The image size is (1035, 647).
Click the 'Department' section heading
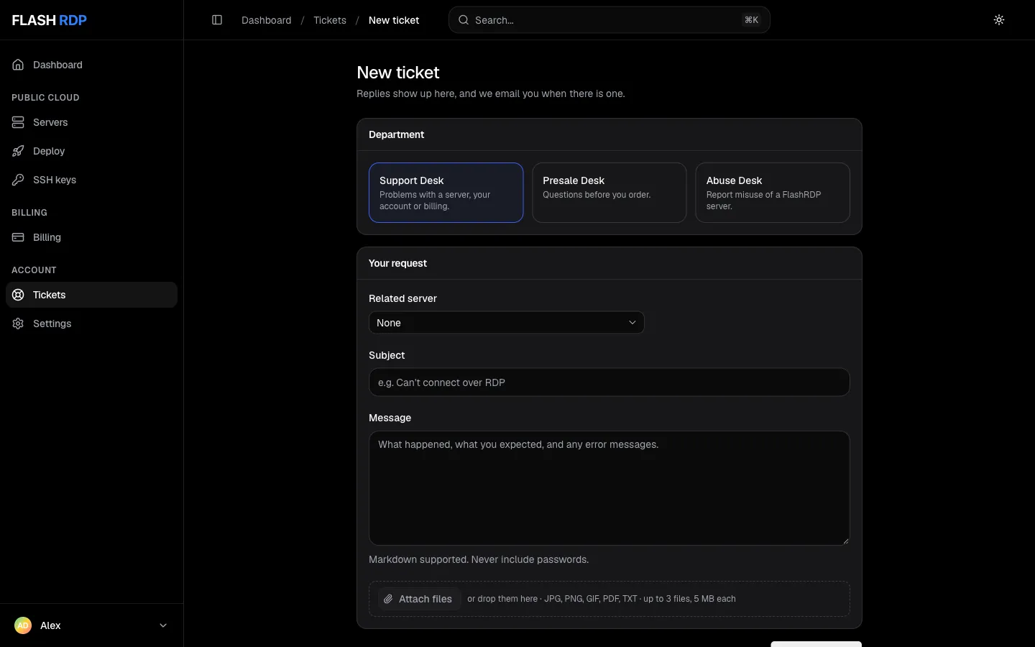pos(396,134)
